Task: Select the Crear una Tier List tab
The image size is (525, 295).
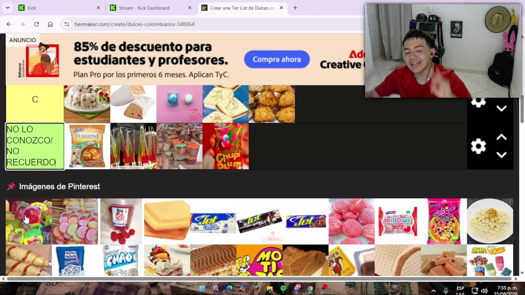Action: click(x=242, y=8)
